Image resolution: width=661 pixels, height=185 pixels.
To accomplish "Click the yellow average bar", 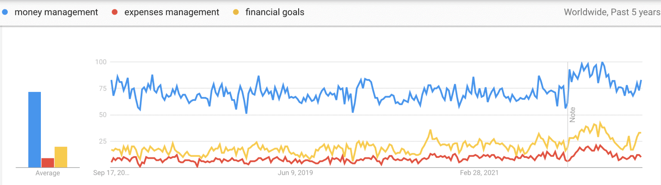I will 61,157.
